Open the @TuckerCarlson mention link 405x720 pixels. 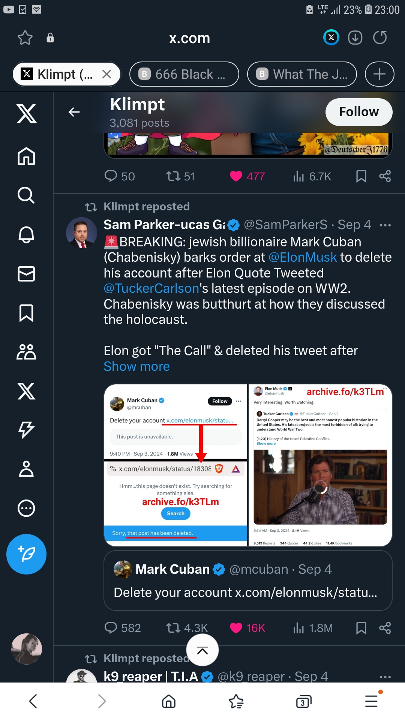coord(151,288)
